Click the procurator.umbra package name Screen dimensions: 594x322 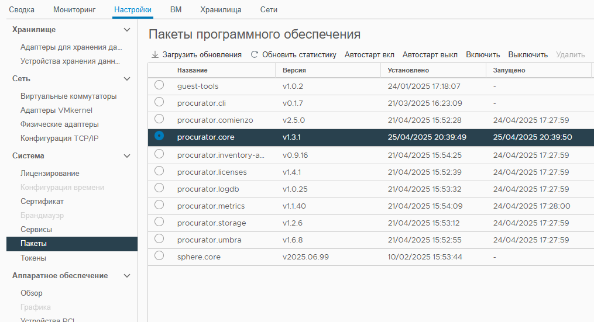pos(209,240)
